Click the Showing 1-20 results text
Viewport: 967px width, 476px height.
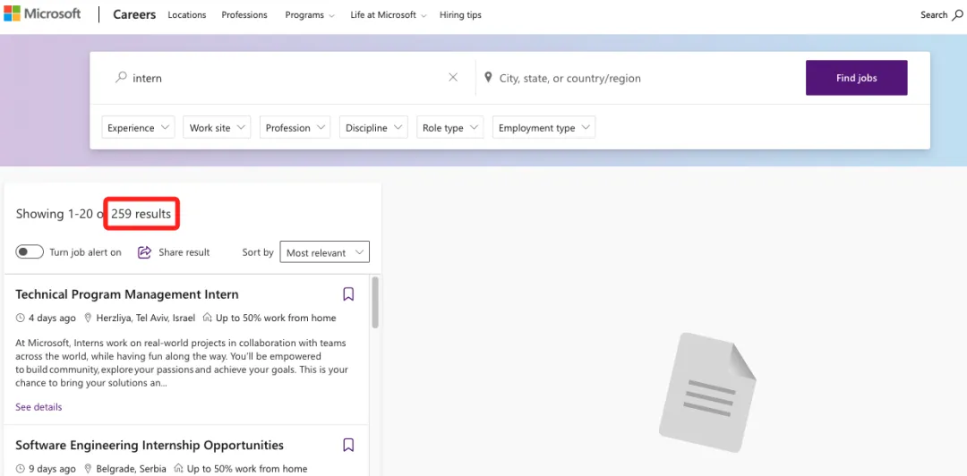point(93,214)
